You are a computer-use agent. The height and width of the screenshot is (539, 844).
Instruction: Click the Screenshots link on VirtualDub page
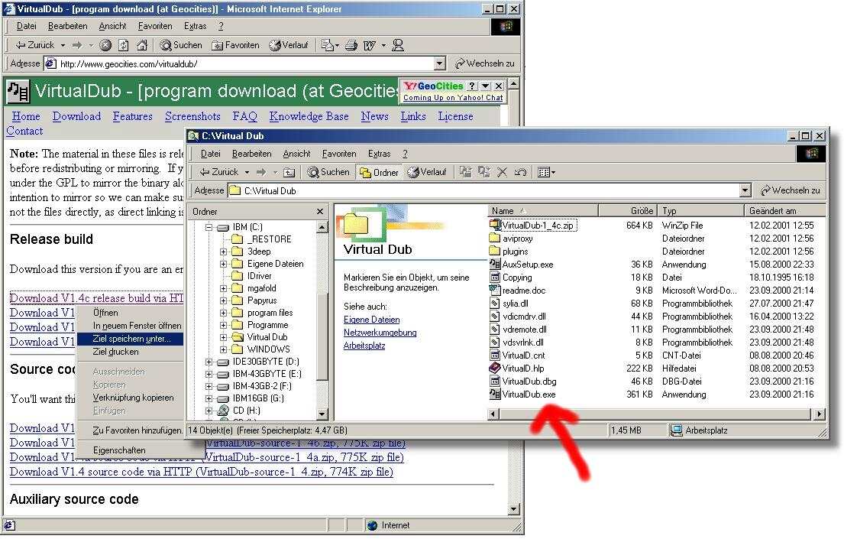tap(192, 116)
